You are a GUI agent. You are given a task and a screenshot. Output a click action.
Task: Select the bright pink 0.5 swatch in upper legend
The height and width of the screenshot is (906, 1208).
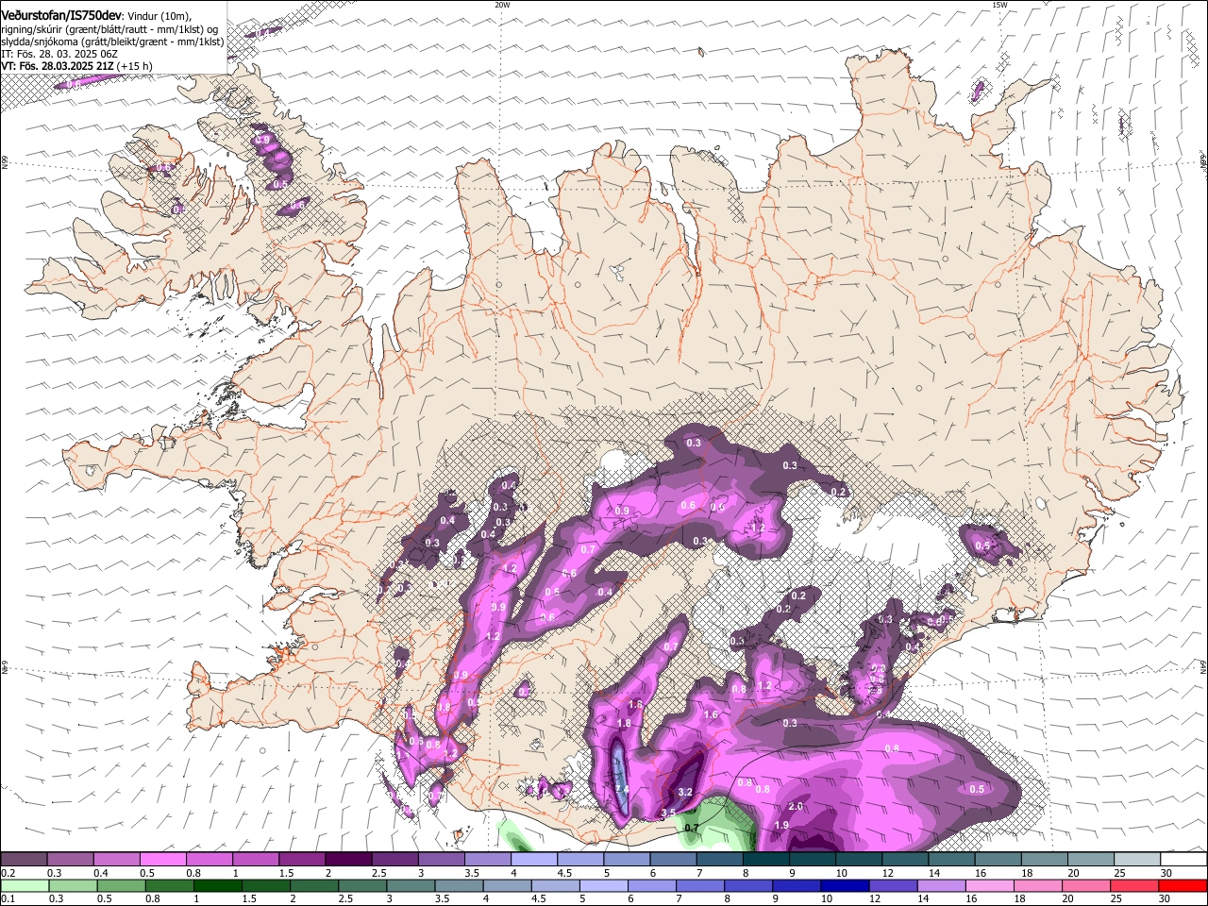(162, 859)
